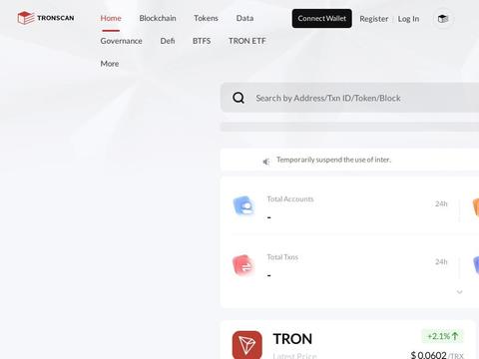Open the Blockchain menu
Viewport: 479px width, 359px height.
158,18
